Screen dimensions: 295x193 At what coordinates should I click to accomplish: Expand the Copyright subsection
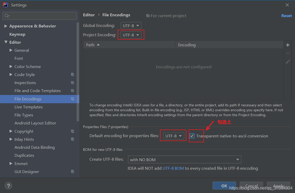click(x=11, y=131)
